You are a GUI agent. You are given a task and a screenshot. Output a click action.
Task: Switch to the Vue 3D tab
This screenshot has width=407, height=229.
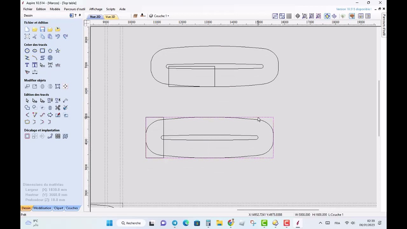pos(110,17)
